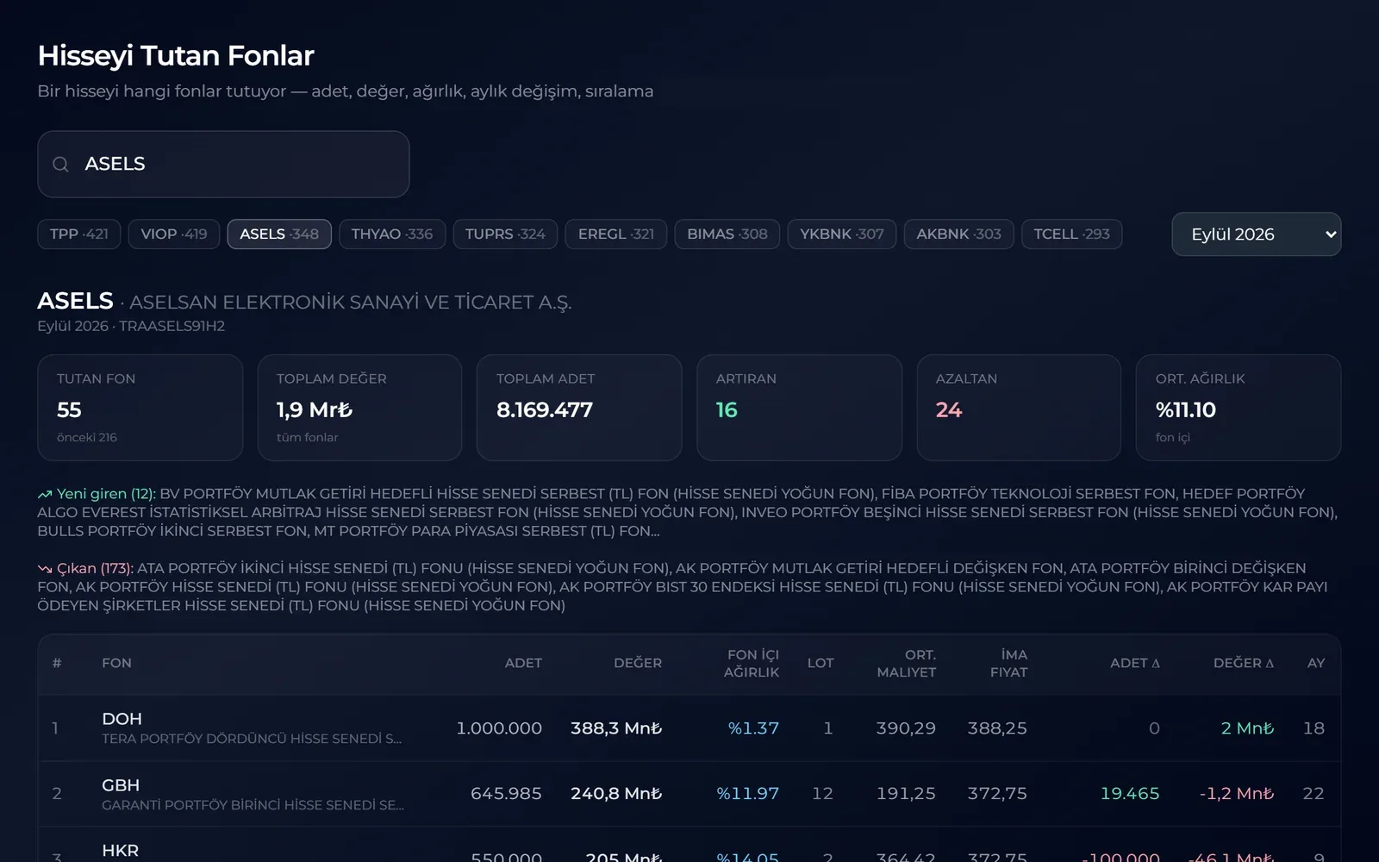The width and height of the screenshot is (1379, 862).
Task: Open the GBH fund row
Action: pos(689,794)
